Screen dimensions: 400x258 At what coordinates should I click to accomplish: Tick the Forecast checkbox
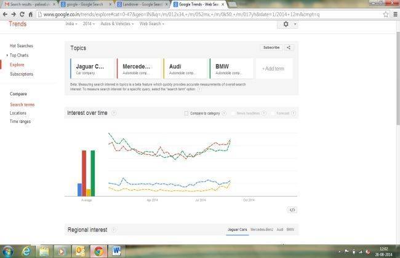click(273, 114)
